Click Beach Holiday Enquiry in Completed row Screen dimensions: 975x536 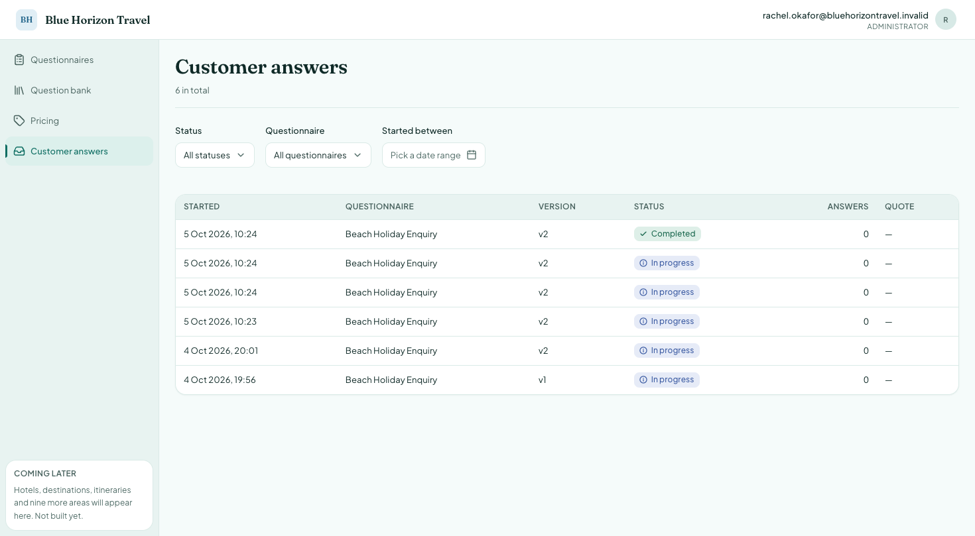(391, 234)
